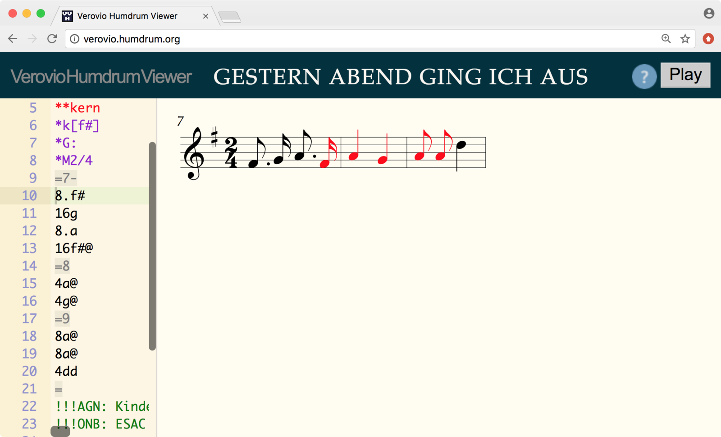Place the cursor on the line '16f#@'

click(x=74, y=248)
